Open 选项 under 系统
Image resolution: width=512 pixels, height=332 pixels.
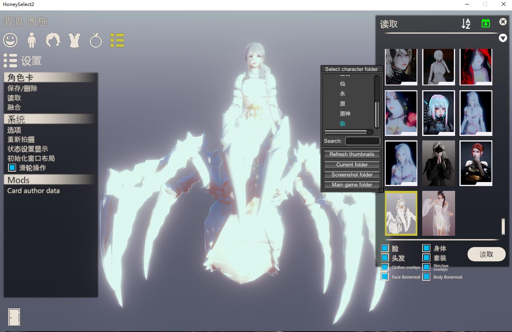click(14, 130)
